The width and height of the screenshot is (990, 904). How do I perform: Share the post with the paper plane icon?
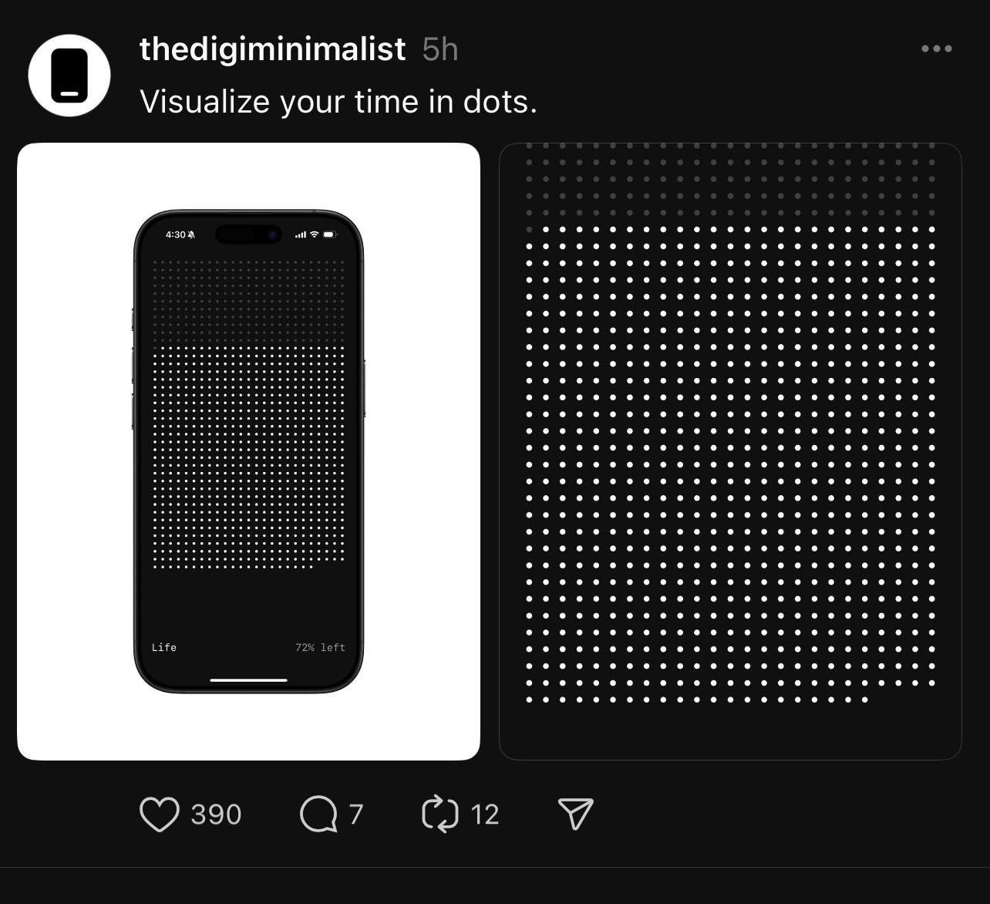[x=575, y=815]
